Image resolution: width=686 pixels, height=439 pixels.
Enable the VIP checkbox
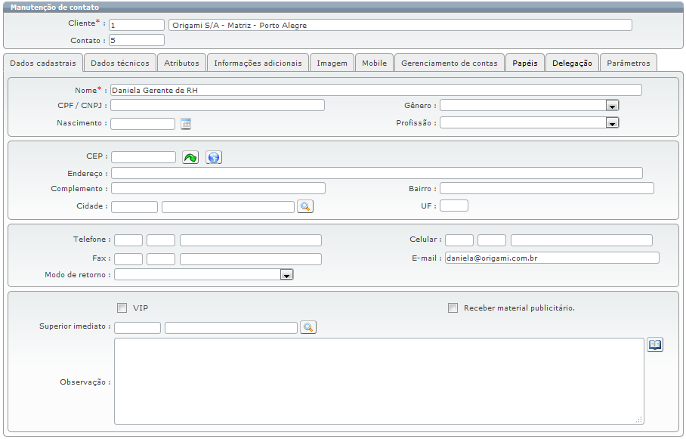(122, 308)
